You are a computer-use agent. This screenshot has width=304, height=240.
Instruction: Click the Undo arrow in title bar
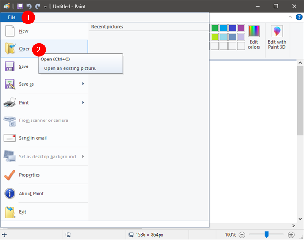(29, 7)
